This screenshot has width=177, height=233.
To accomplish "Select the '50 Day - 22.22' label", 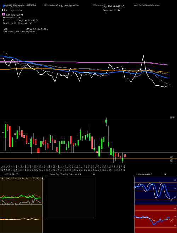I will coord(14,11).
